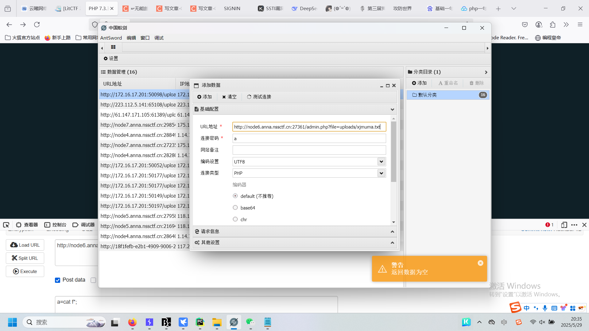The width and height of the screenshot is (589, 331).
Task: Click 添加 in the 分类目录 category panel
Action: (x=419, y=83)
